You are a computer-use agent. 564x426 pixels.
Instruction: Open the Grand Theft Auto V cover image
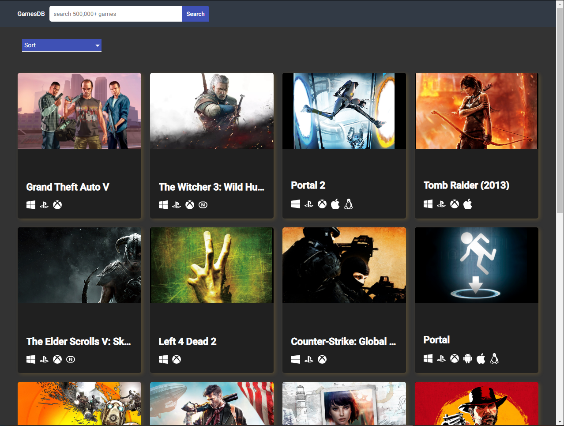(x=79, y=111)
